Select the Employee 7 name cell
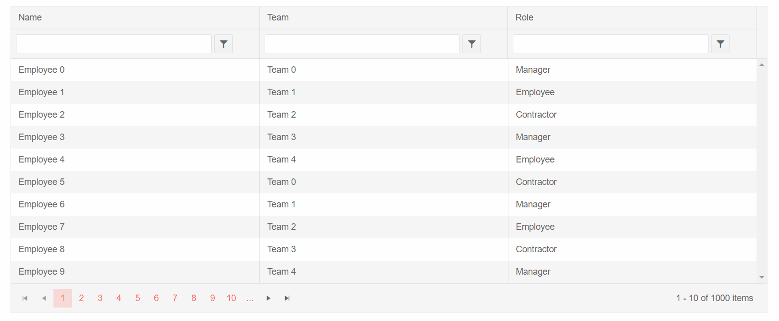 [135, 227]
